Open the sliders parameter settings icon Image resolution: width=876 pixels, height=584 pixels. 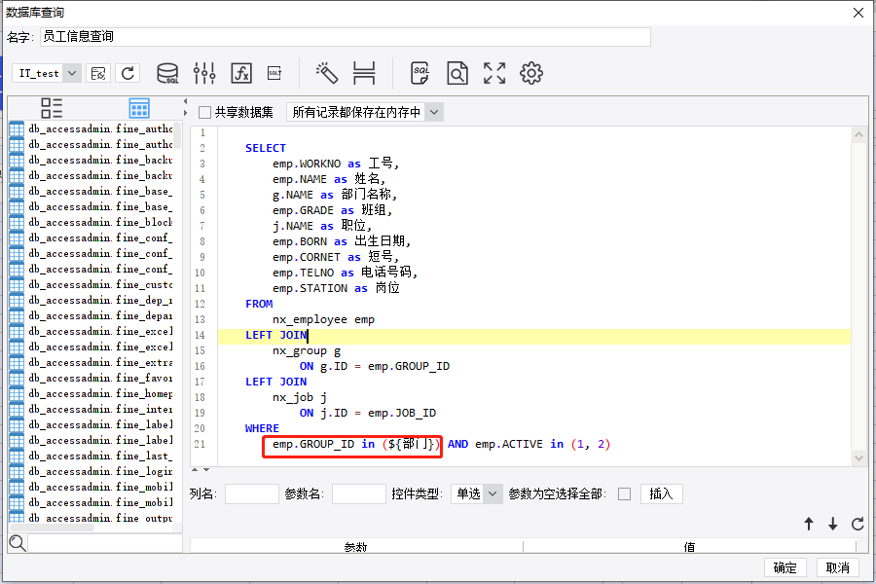(x=204, y=73)
